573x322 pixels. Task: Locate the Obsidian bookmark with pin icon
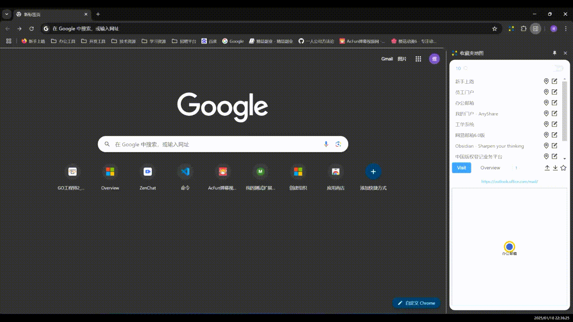tap(546, 146)
